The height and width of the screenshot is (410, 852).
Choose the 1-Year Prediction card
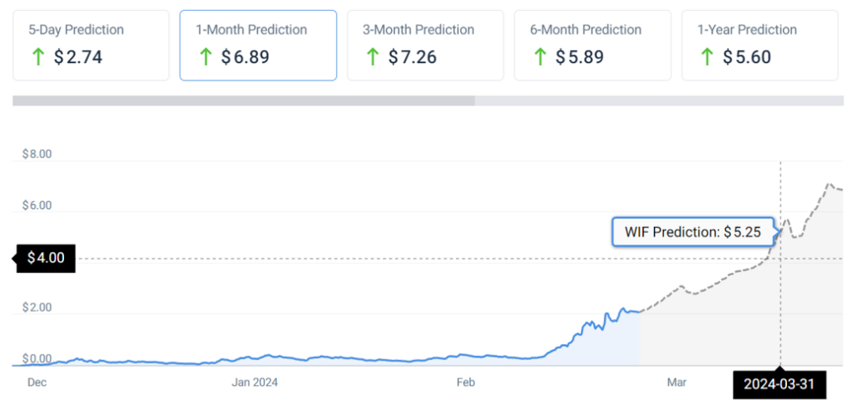(x=759, y=45)
